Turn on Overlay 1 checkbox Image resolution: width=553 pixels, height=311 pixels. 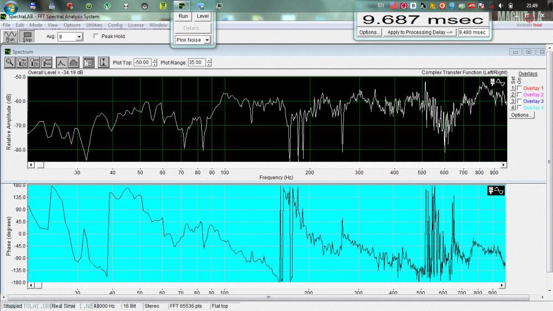pyautogui.click(x=519, y=88)
